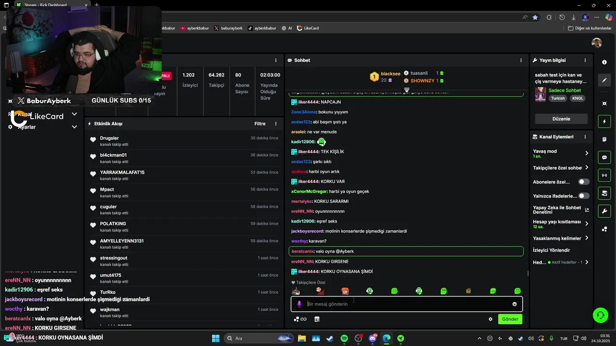Open stats panel three-dot menu
616x346 pixels.
pyautogui.click(x=276, y=61)
